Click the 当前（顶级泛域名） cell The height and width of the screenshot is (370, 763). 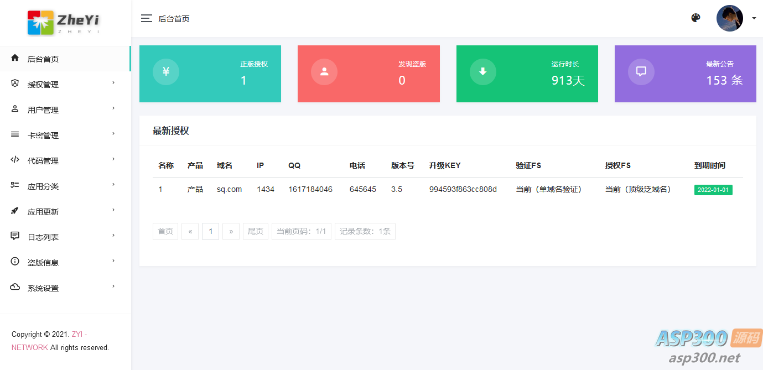pyautogui.click(x=638, y=189)
